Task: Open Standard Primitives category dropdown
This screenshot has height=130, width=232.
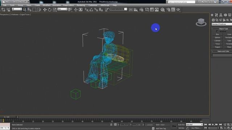Action: pos(221,24)
